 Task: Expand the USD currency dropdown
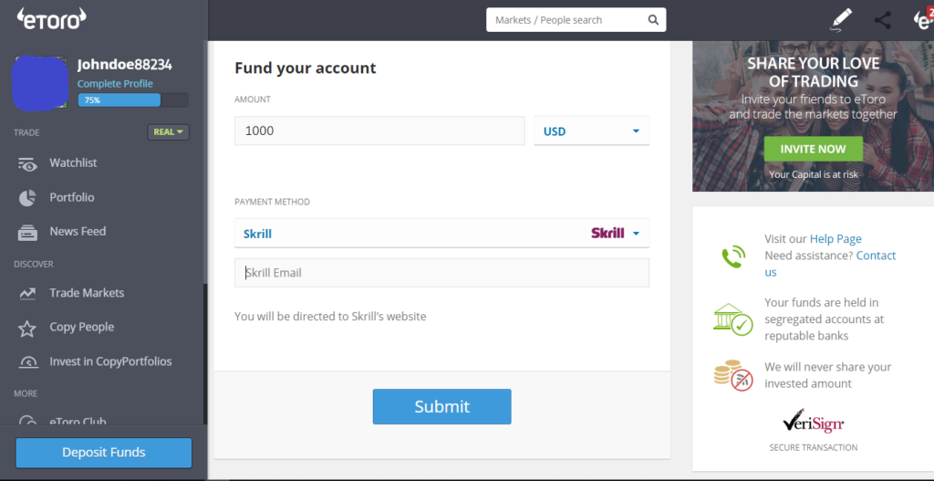[x=591, y=131]
